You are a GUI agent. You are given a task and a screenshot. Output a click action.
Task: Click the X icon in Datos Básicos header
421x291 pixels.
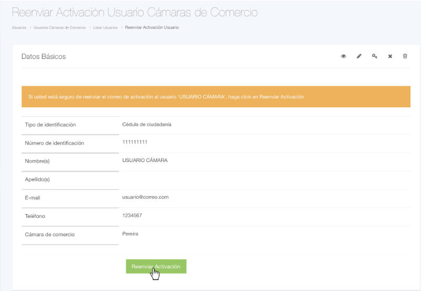pos(390,56)
